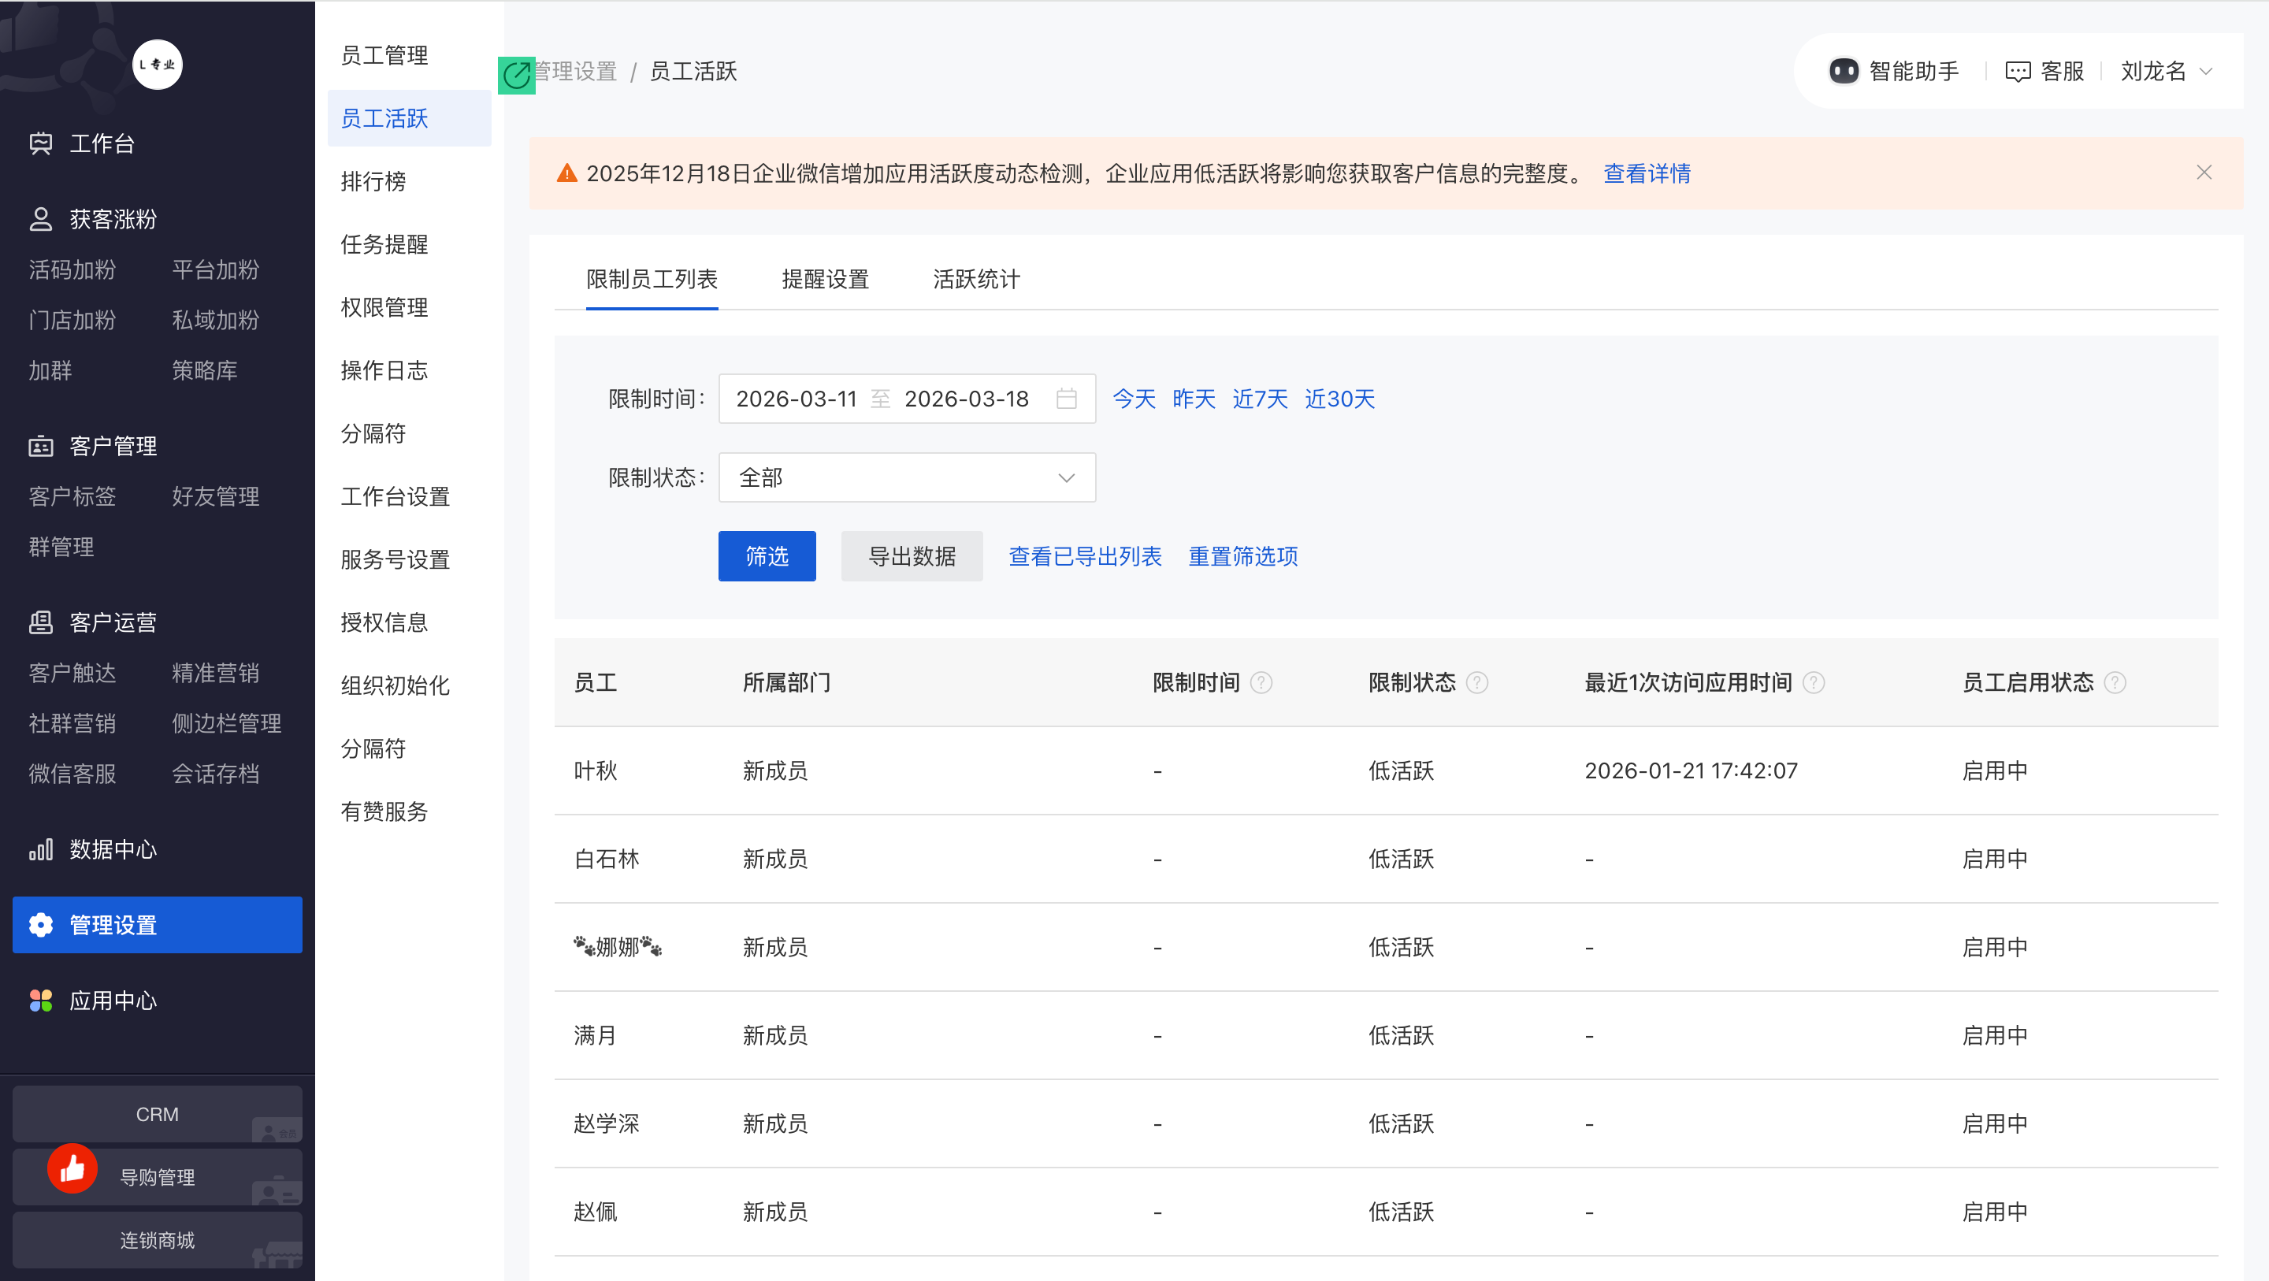Image resolution: width=2269 pixels, height=1281 pixels.
Task: Click the red thumbs-up badge icon
Action: [x=72, y=1168]
